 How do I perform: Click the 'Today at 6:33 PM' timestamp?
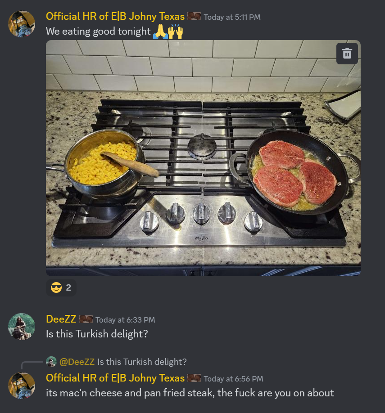click(x=125, y=320)
